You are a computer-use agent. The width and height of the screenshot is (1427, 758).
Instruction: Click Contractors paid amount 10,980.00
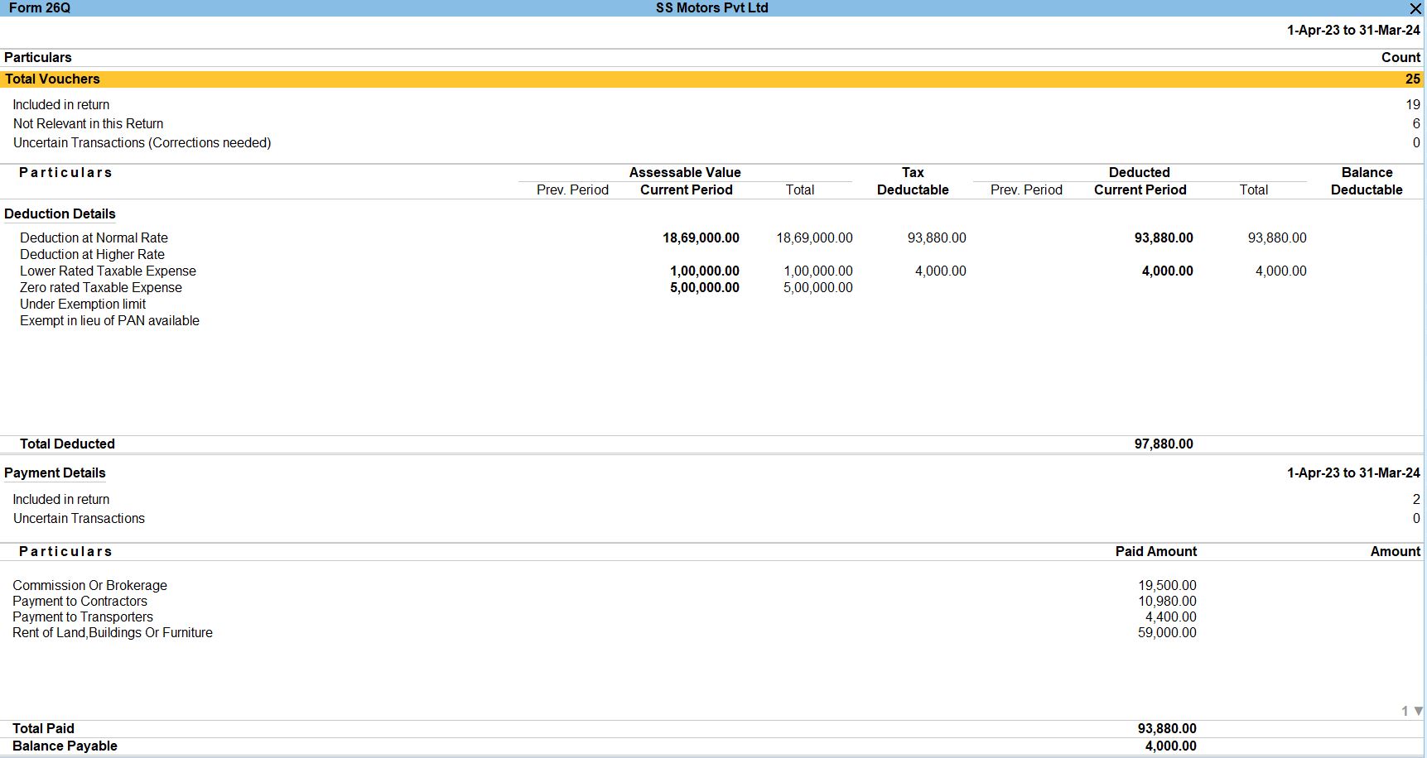point(1167,601)
